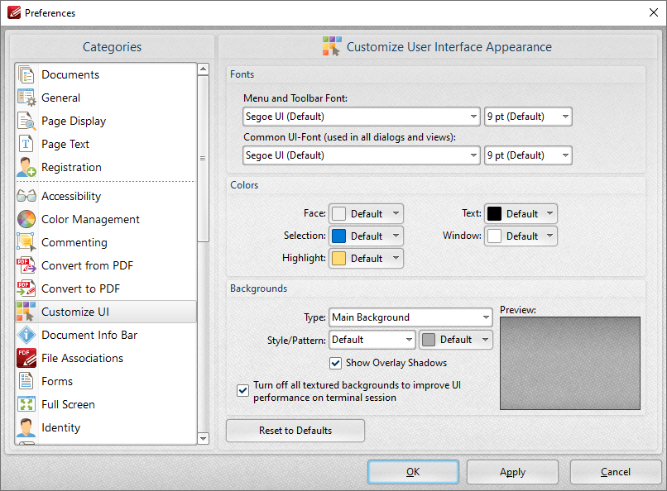667x491 pixels.
Task: Click the Full Screen arrows icon
Action: [x=26, y=404]
